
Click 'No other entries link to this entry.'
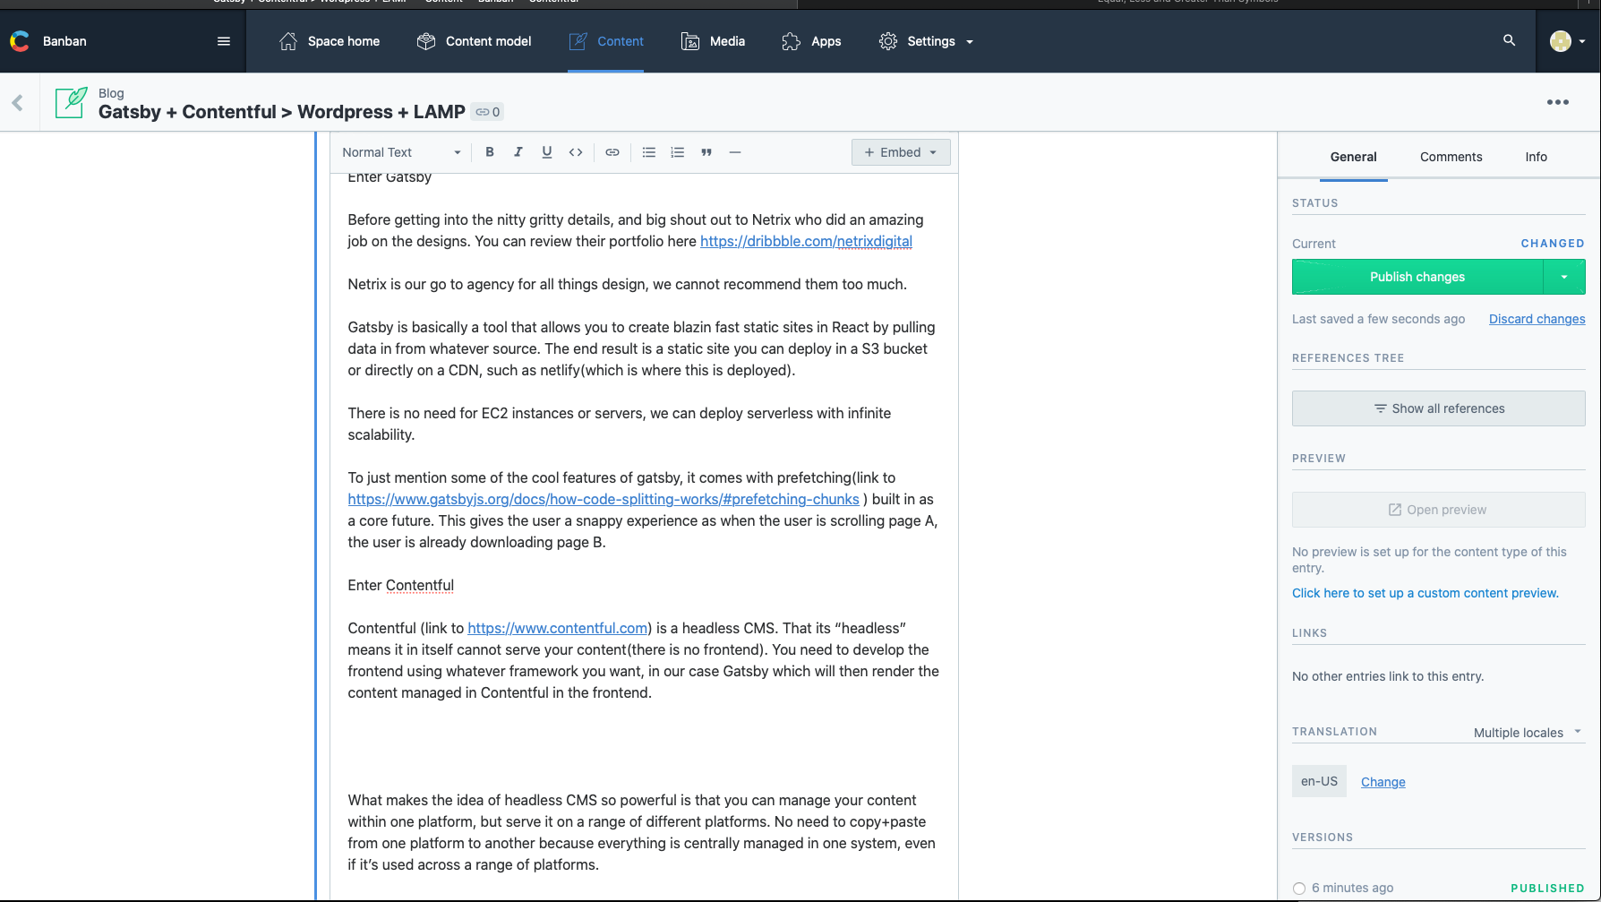click(1388, 676)
